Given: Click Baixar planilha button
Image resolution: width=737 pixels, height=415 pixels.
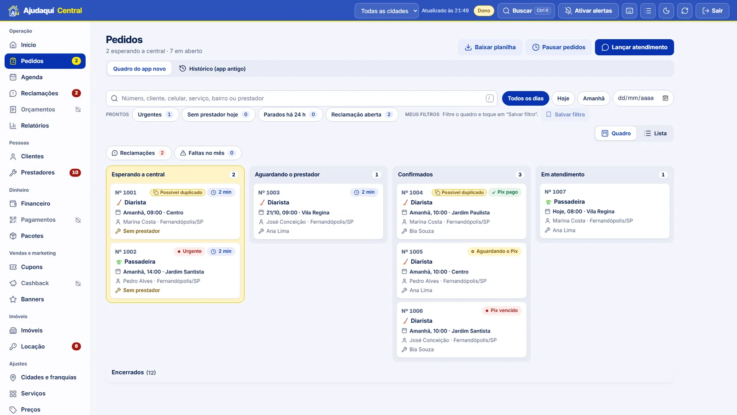Looking at the screenshot, I should tap(490, 47).
